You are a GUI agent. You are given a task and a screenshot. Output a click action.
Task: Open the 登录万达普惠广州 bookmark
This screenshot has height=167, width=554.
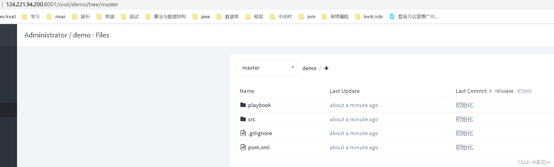414,17
